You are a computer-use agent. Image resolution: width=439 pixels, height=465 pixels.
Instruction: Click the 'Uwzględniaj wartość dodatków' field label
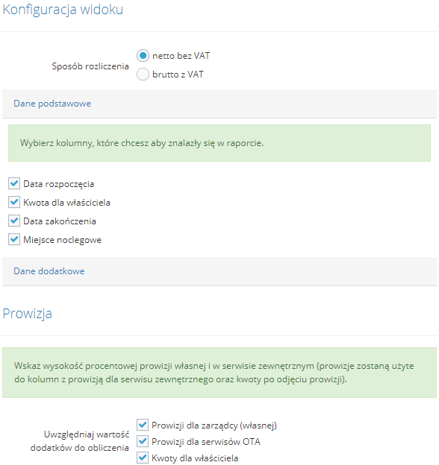point(80,441)
